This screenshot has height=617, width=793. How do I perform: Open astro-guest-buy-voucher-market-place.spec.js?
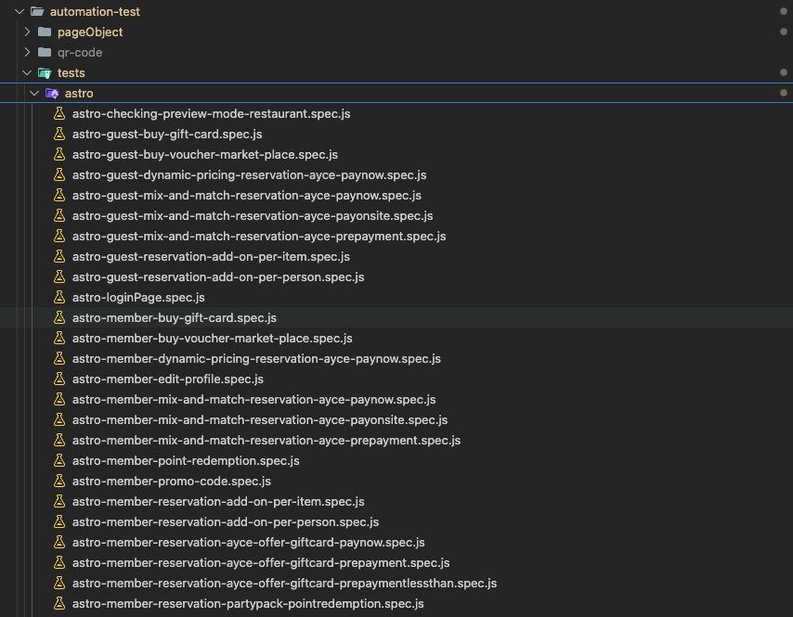pos(204,155)
